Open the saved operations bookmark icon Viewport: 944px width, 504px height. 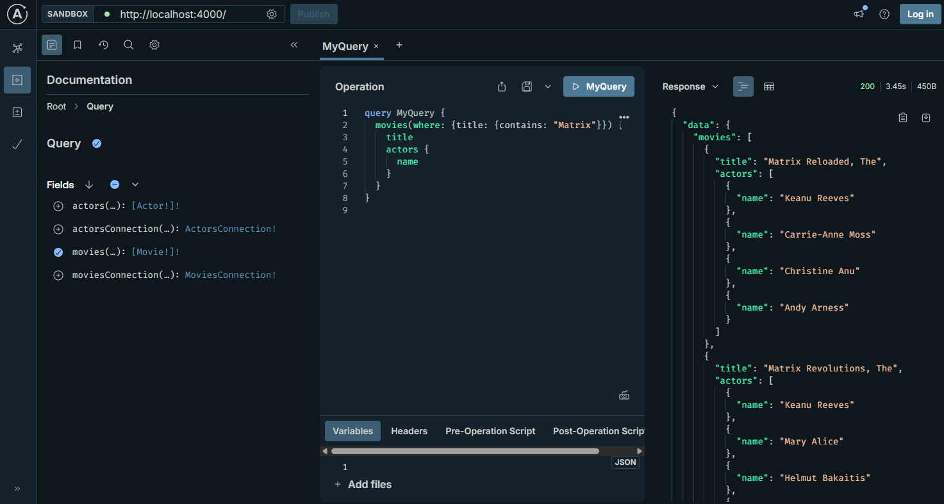pos(78,45)
